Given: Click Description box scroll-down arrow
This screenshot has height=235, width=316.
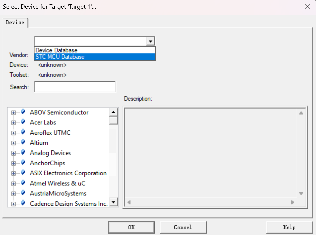Looking at the screenshot, I should [x=301, y=193].
